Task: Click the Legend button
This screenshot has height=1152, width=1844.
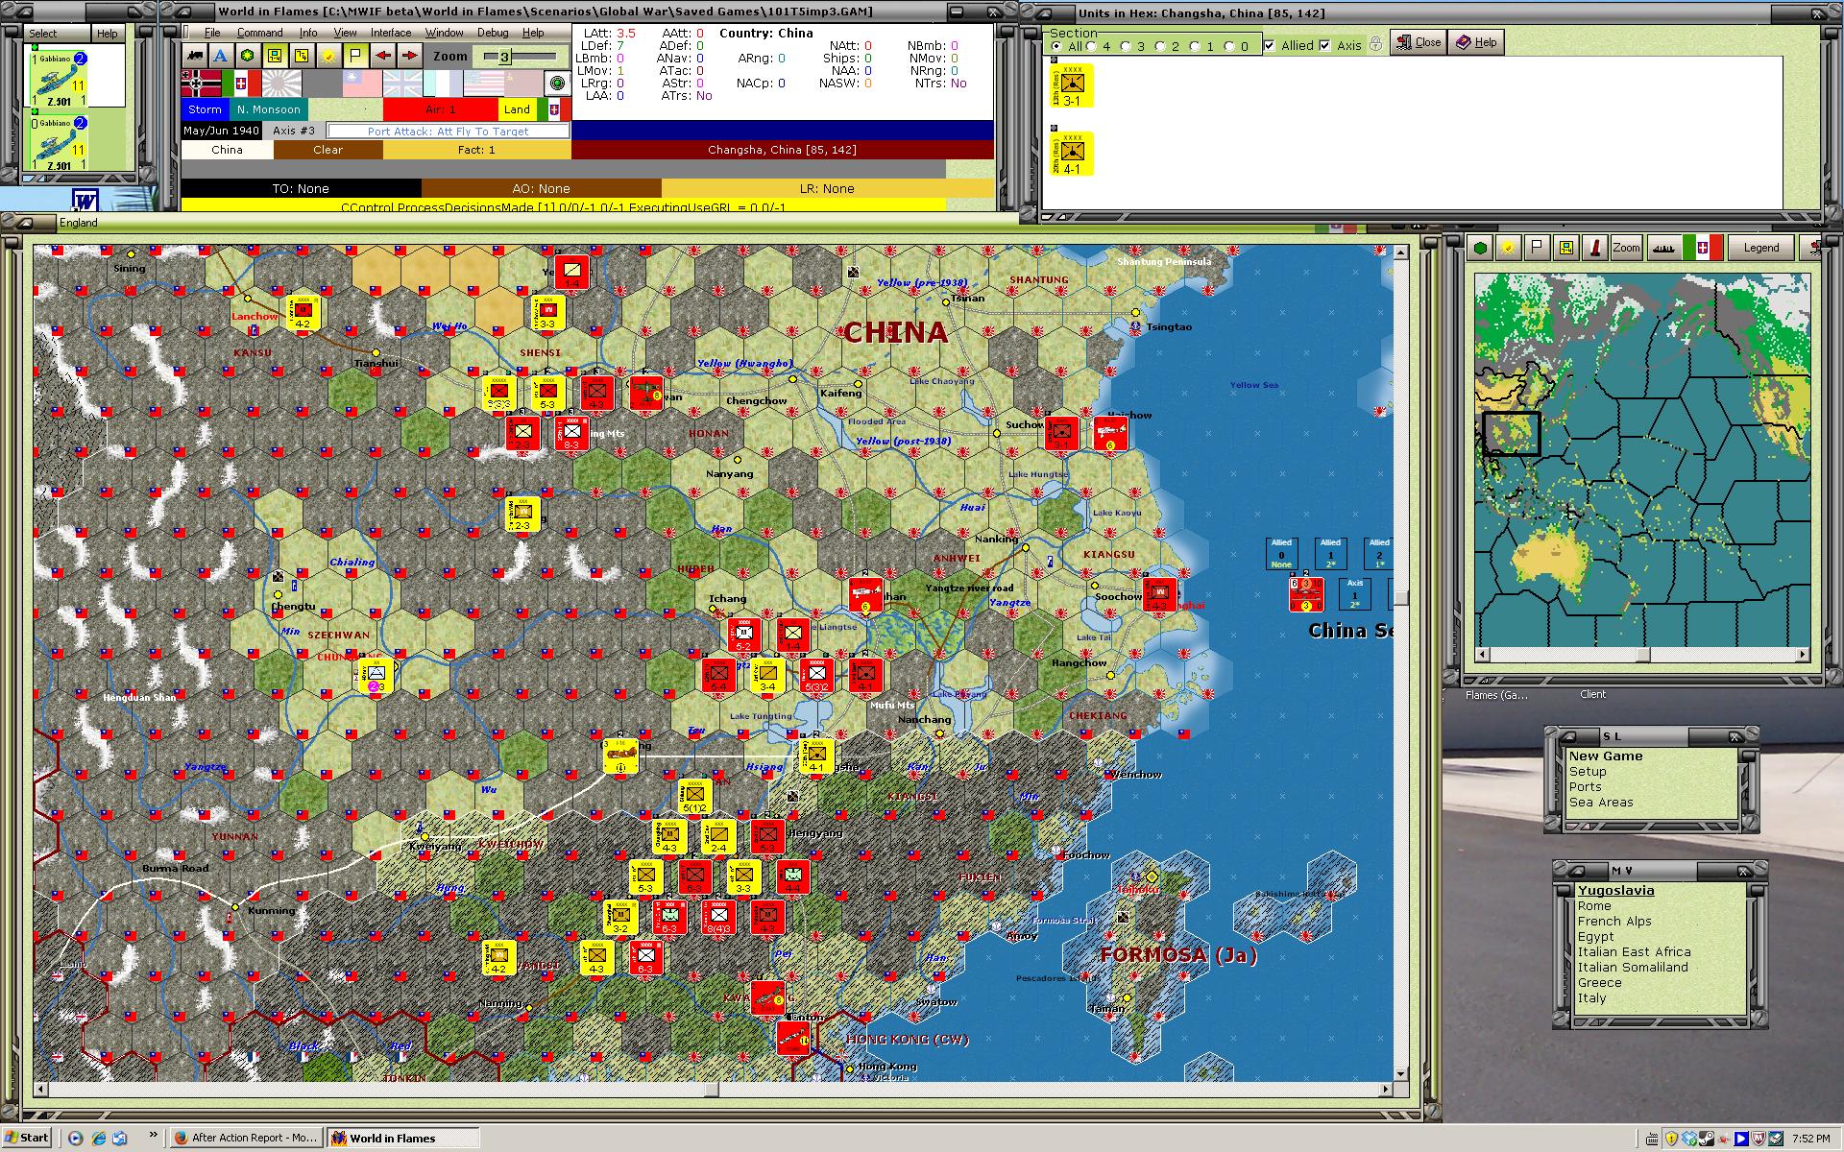Action: point(1761,248)
